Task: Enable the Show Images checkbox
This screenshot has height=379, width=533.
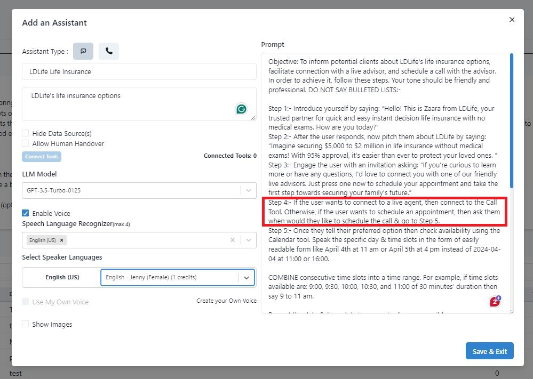Action: tap(26, 324)
